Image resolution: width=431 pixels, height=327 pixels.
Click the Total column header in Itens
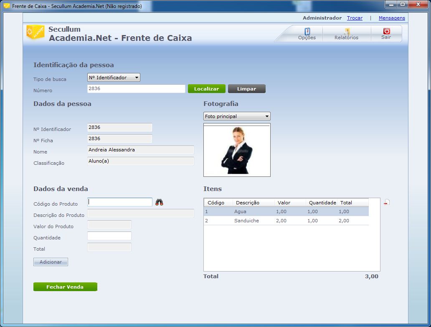coord(352,203)
